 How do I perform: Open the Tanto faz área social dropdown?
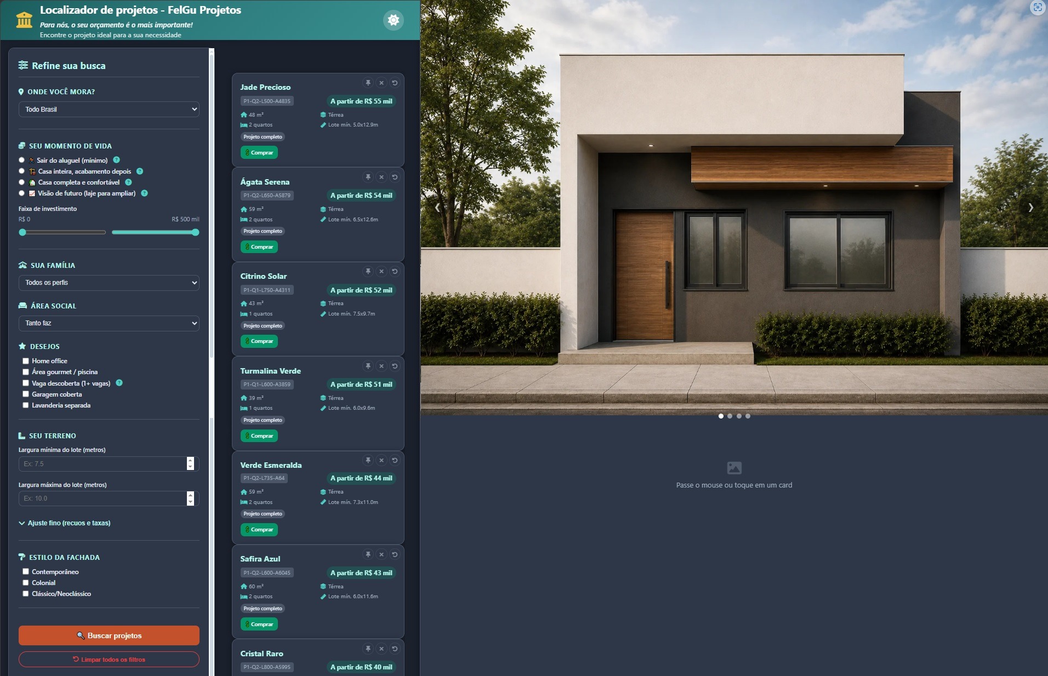pos(109,323)
